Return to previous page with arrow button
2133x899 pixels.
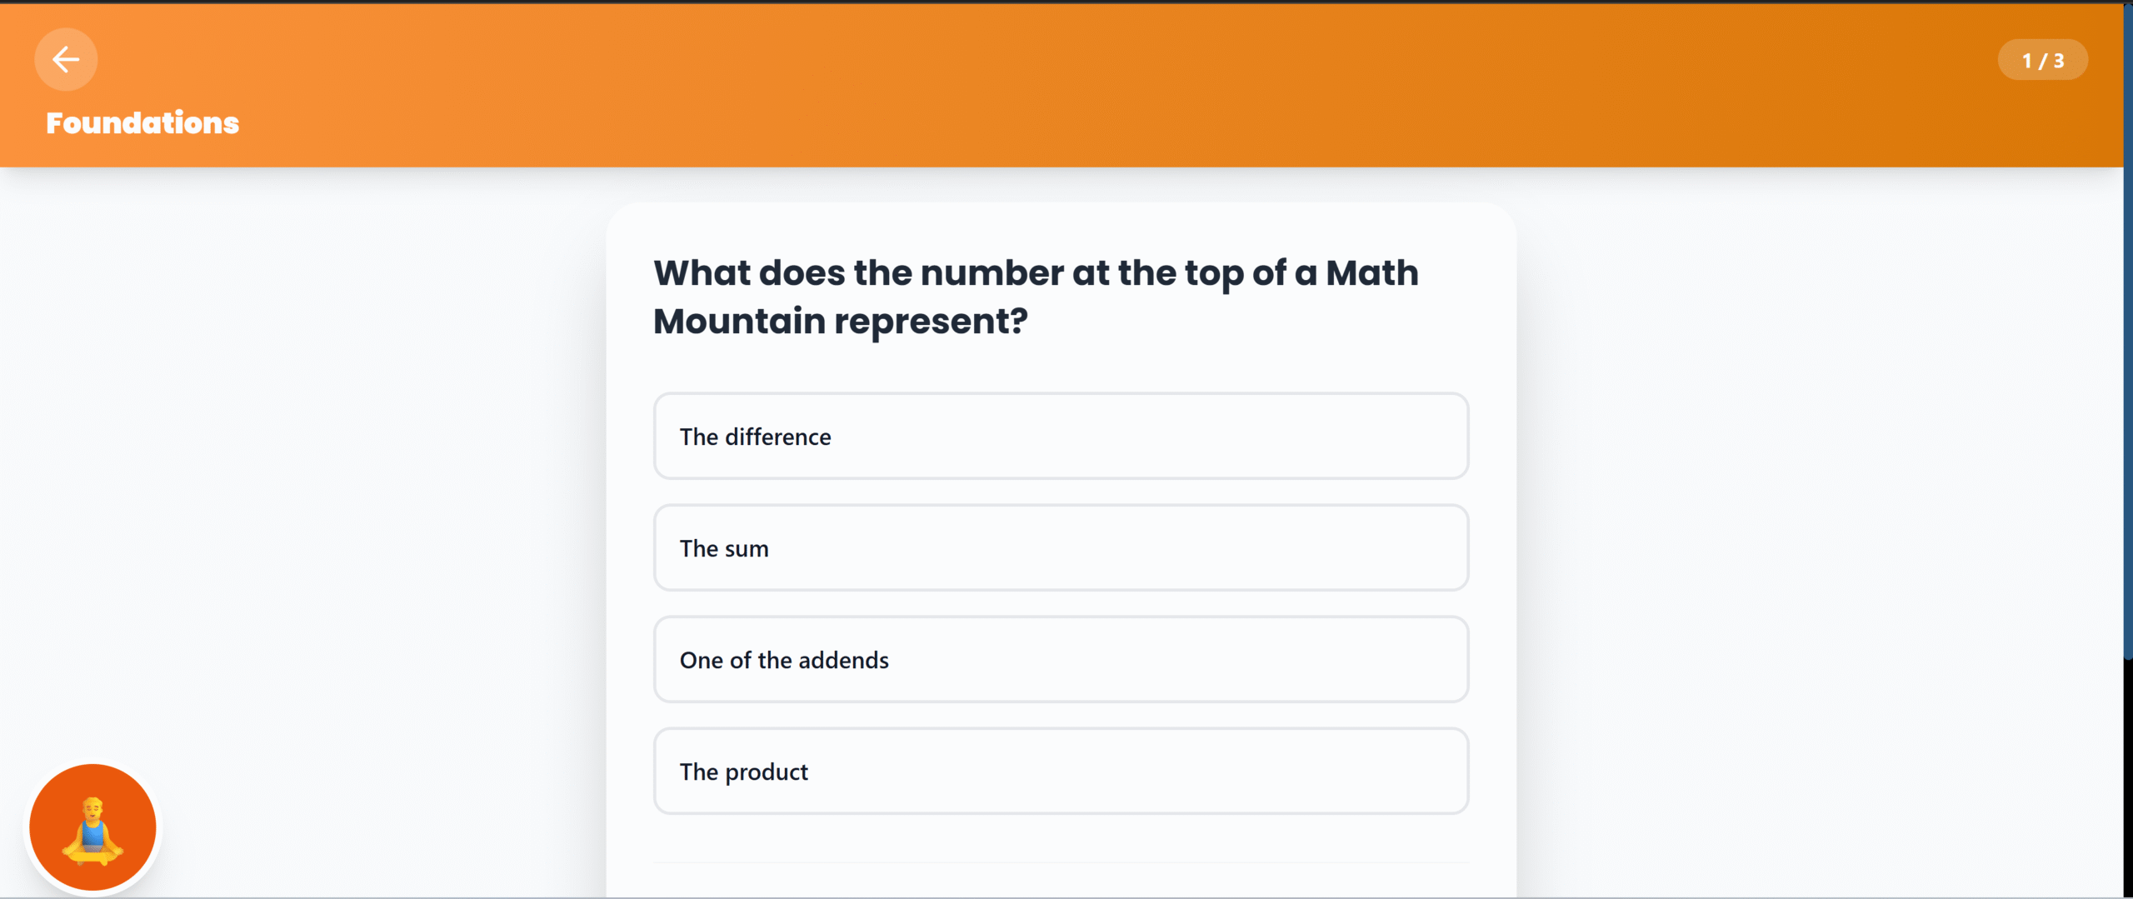pyautogui.click(x=66, y=59)
